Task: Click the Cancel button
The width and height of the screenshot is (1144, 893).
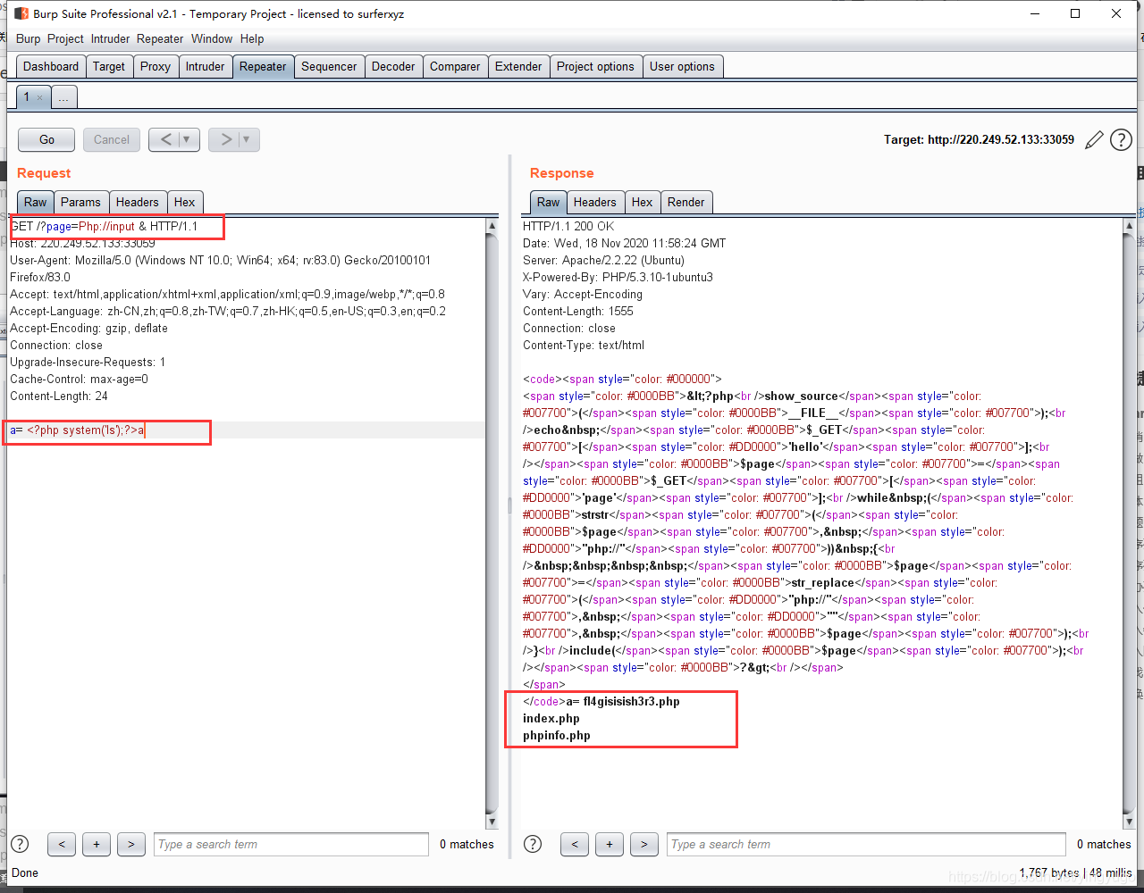Action: click(112, 139)
